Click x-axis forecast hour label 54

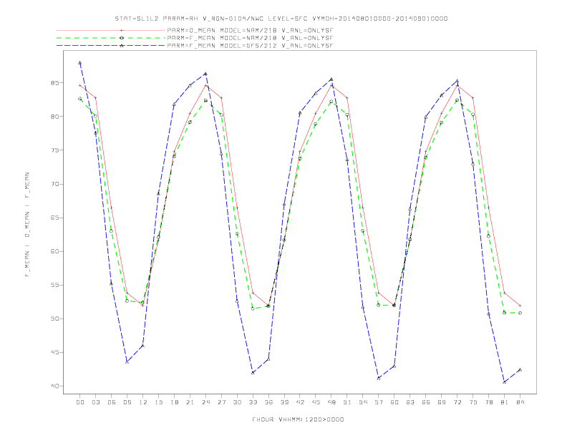(363, 402)
